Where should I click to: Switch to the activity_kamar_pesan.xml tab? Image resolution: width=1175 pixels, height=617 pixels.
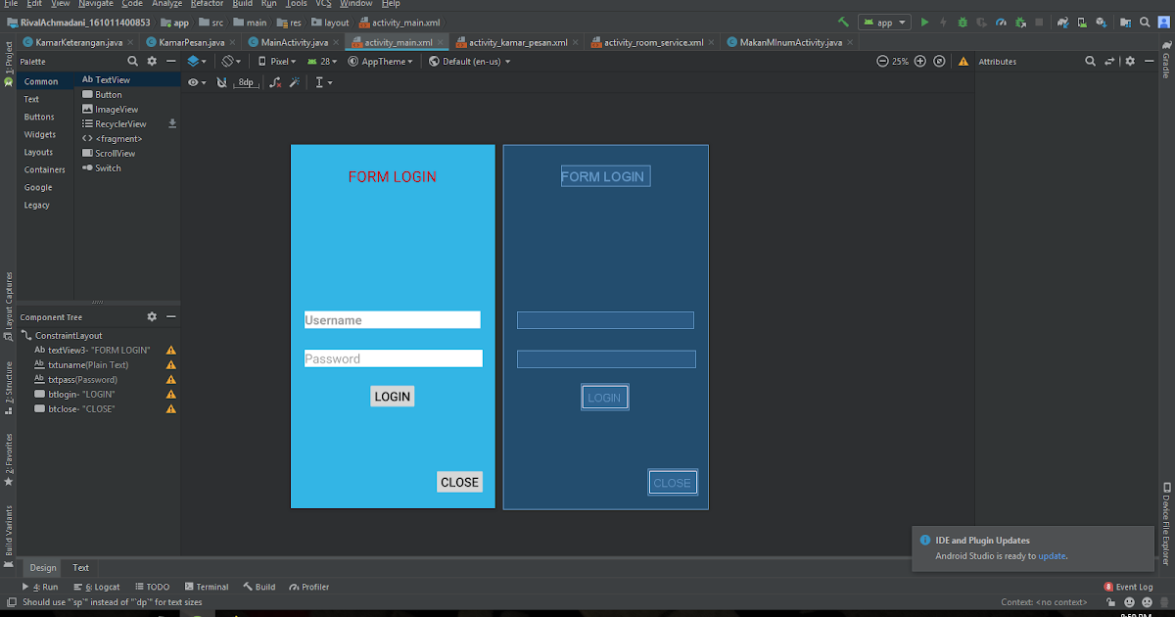[x=517, y=42]
